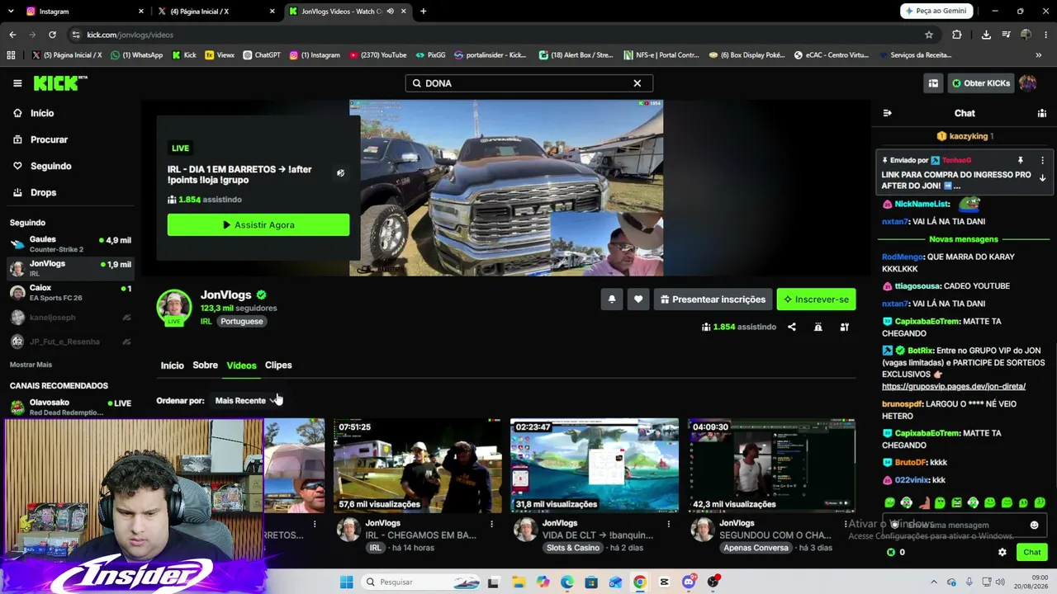The width and height of the screenshot is (1057, 594).
Task: Click the green Chat send button
Action: coord(1032,553)
